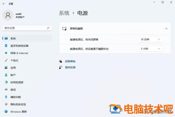The width and height of the screenshot is (175, 117).
Task: Click the search magnifier icon
Action: [x=48, y=28]
